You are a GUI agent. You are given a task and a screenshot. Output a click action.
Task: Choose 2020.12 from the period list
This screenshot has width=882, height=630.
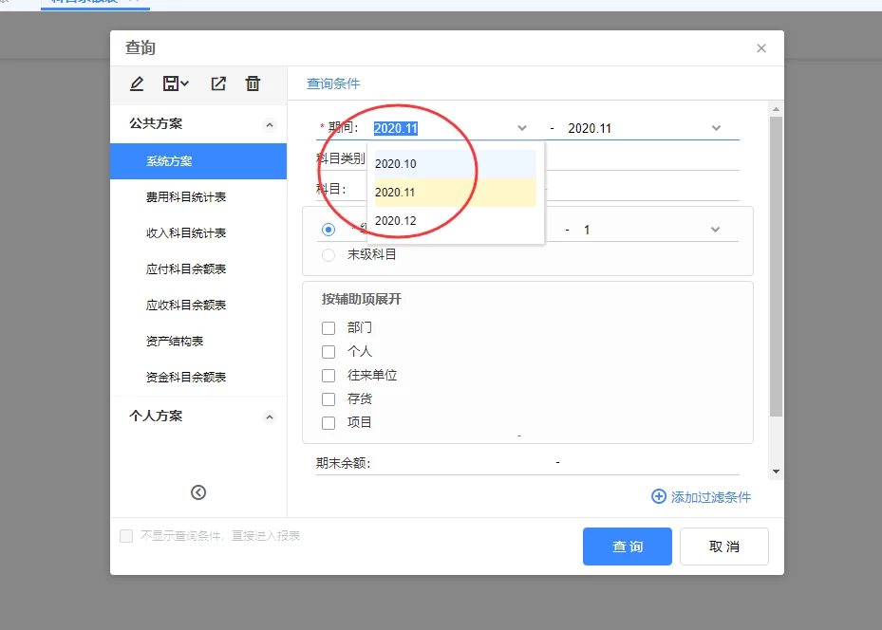point(396,221)
